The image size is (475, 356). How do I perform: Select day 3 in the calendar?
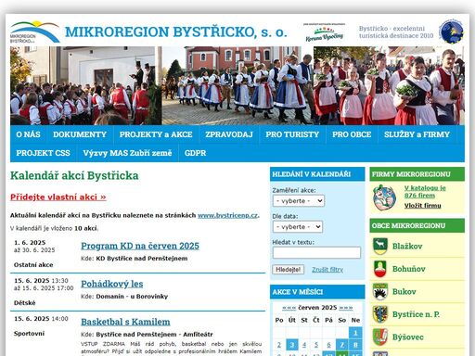coord(292,345)
